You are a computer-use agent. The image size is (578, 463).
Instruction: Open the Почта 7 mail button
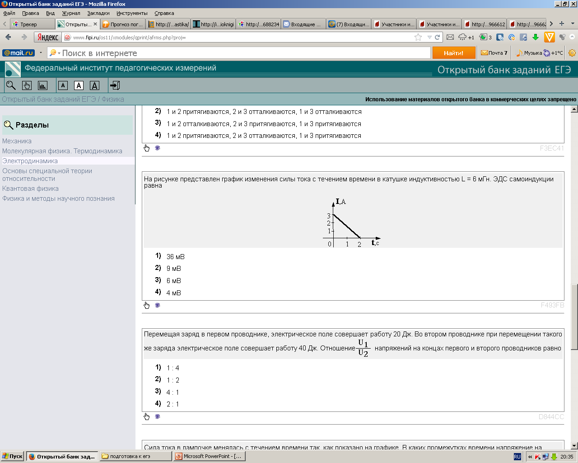point(494,53)
